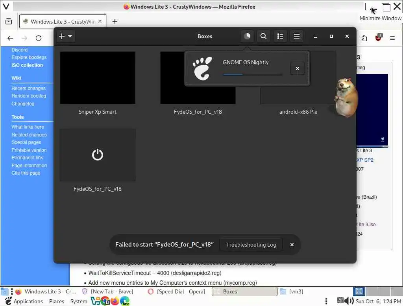Viewport: 403px width, 306px height.
Task: Open the Troubleshooting Log
Action: (251, 245)
